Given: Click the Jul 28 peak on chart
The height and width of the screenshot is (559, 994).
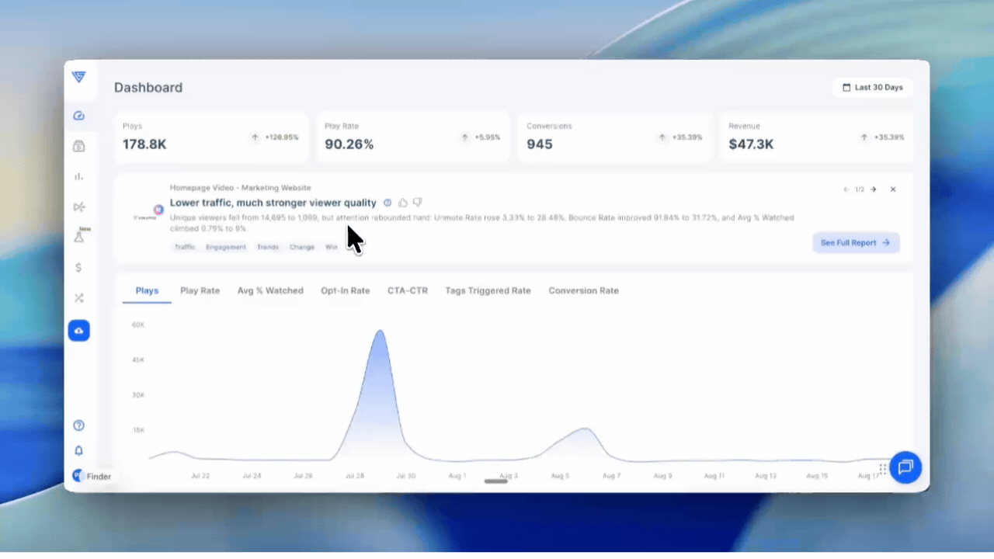Looking at the screenshot, I should coord(380,332).
